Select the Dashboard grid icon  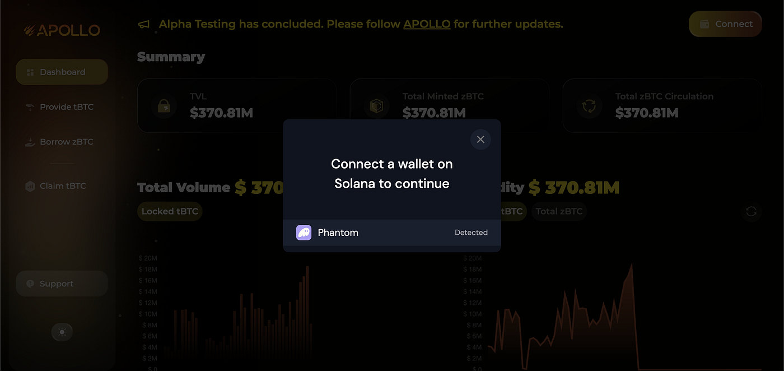29,72
